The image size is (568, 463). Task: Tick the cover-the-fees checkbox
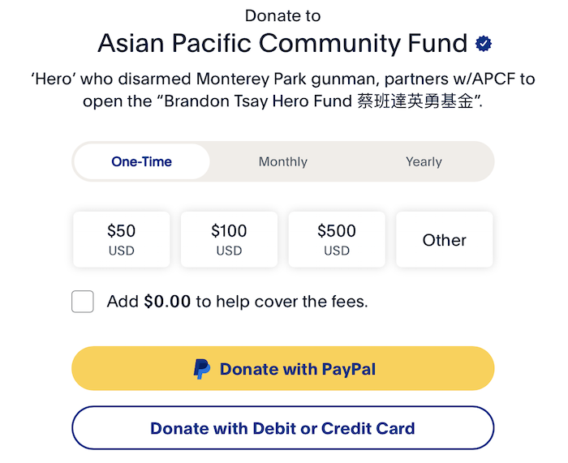(83, 301)
